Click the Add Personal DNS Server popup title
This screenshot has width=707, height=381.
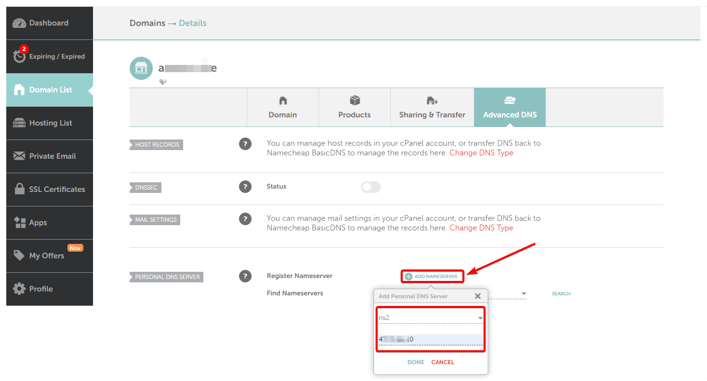pos(413,296)
